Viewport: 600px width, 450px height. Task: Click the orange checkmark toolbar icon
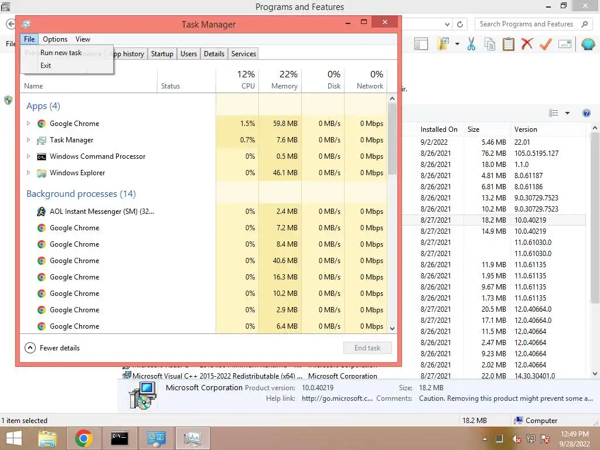[x=546, y=44]
